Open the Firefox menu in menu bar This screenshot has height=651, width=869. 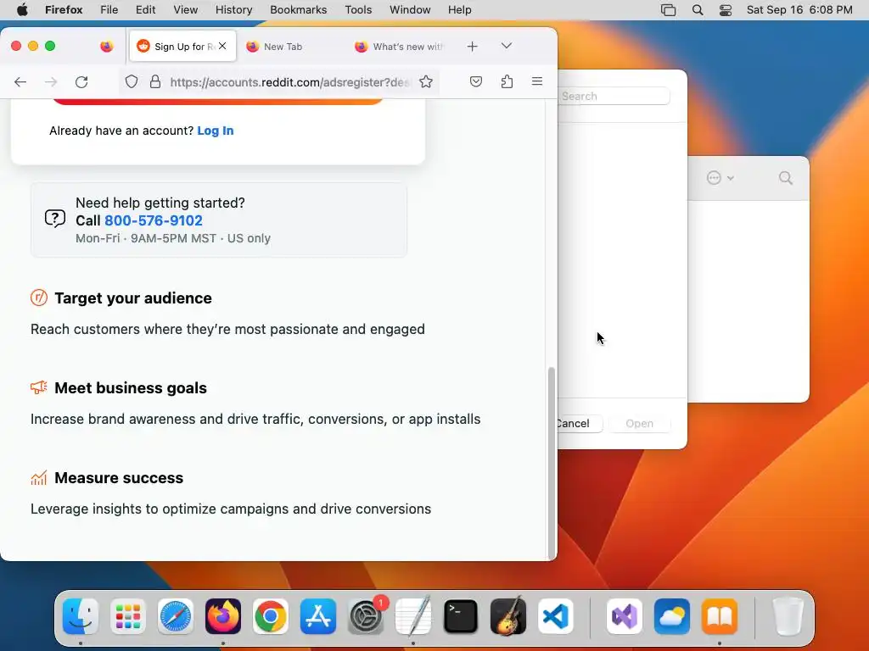point(64,10)
